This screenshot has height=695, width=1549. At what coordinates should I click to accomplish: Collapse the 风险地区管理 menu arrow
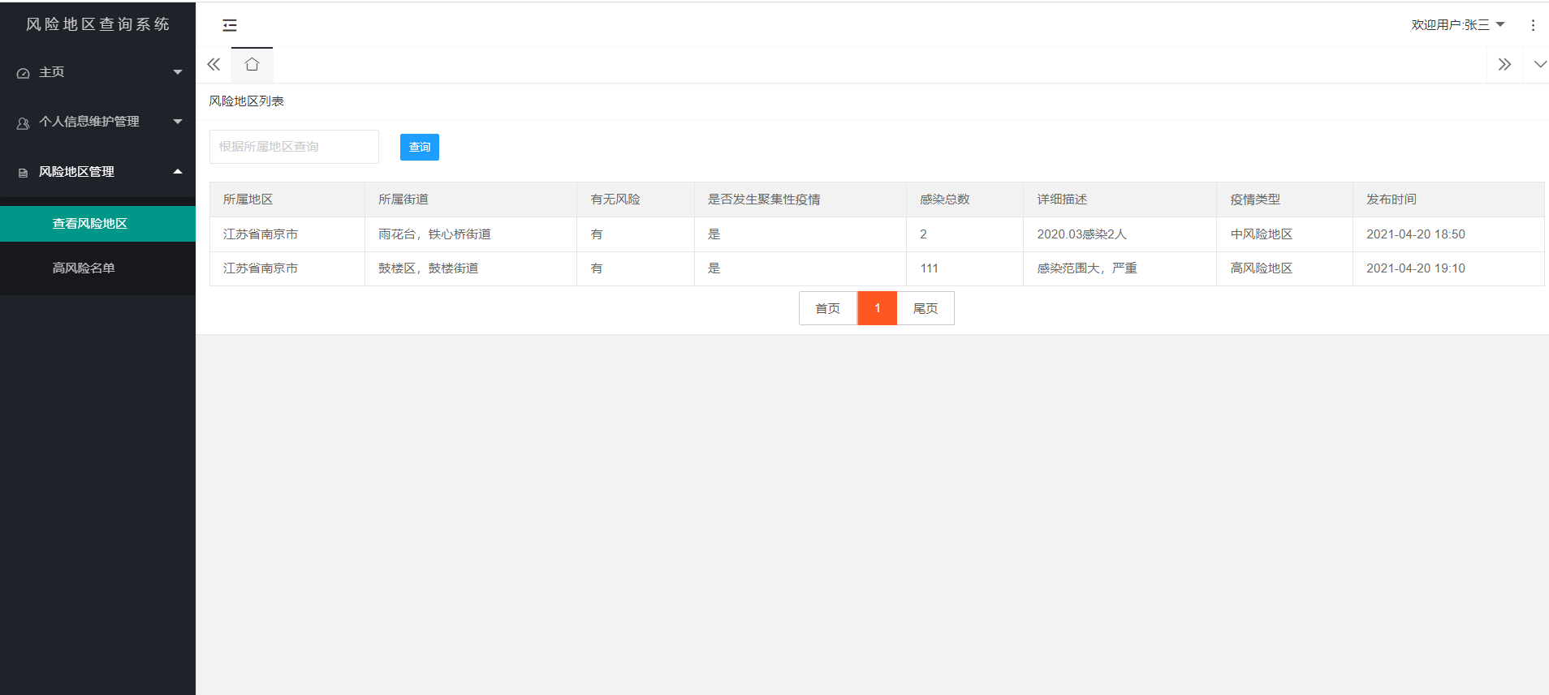[x=178, y=171]
